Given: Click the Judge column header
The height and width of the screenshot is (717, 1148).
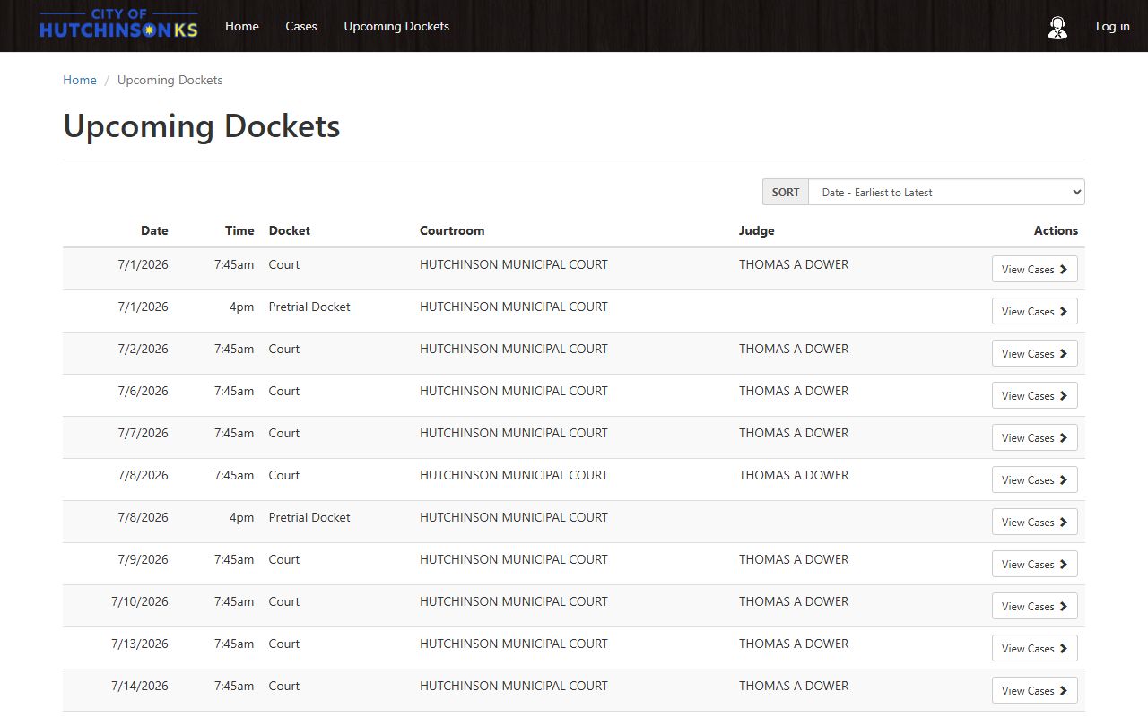Looking at the screenshot, I should tap(757, 230).
